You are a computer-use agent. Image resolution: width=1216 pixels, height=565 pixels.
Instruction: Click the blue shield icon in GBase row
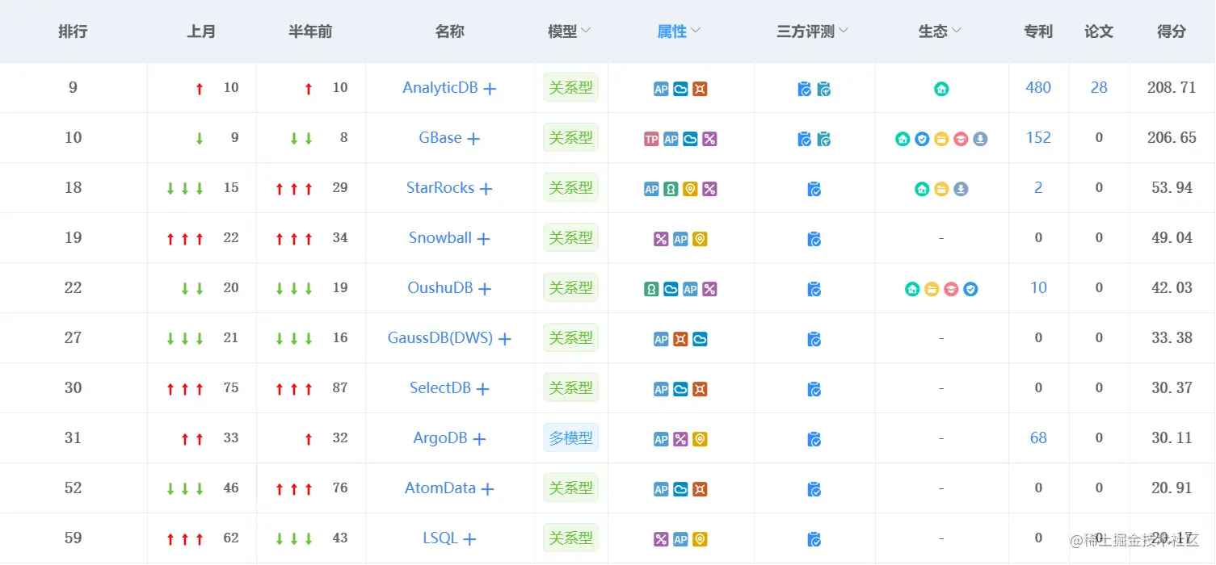922,139
